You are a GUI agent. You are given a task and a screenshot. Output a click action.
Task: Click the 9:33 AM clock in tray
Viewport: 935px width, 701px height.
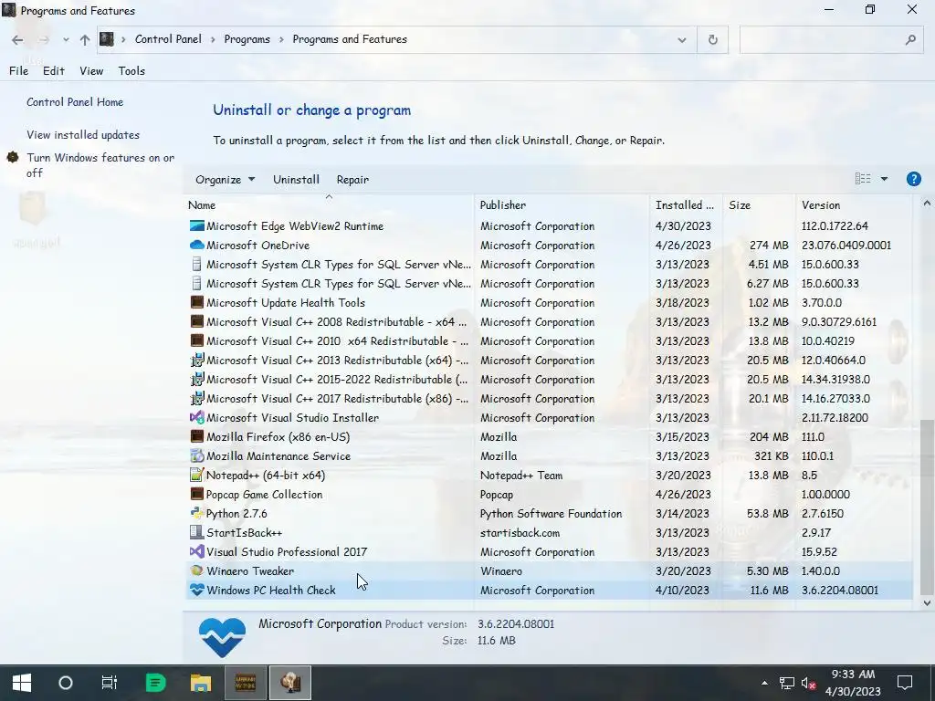click(853, 675)
